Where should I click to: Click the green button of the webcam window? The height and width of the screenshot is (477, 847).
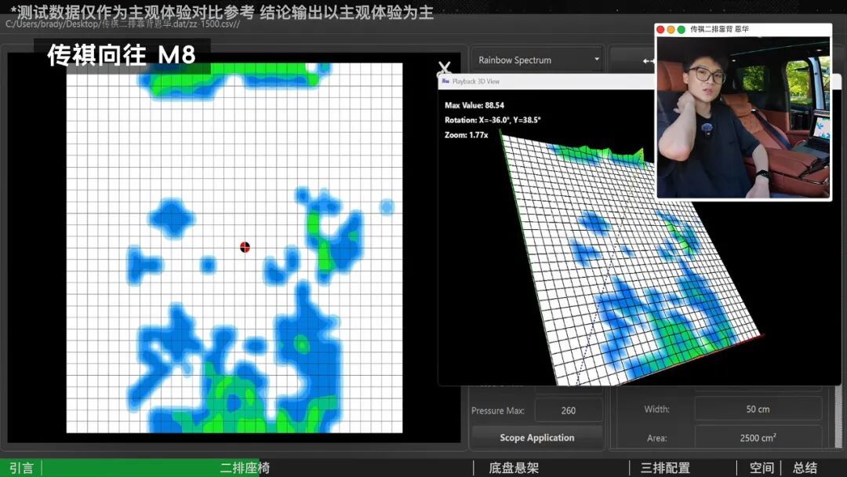pos(682,29)
